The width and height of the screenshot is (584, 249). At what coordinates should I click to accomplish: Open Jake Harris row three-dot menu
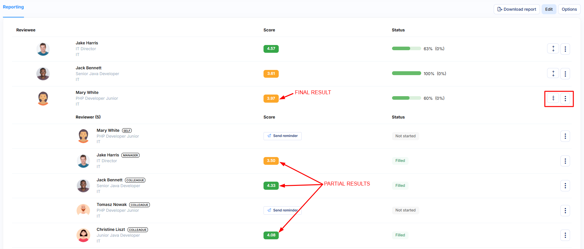[565, 49]
